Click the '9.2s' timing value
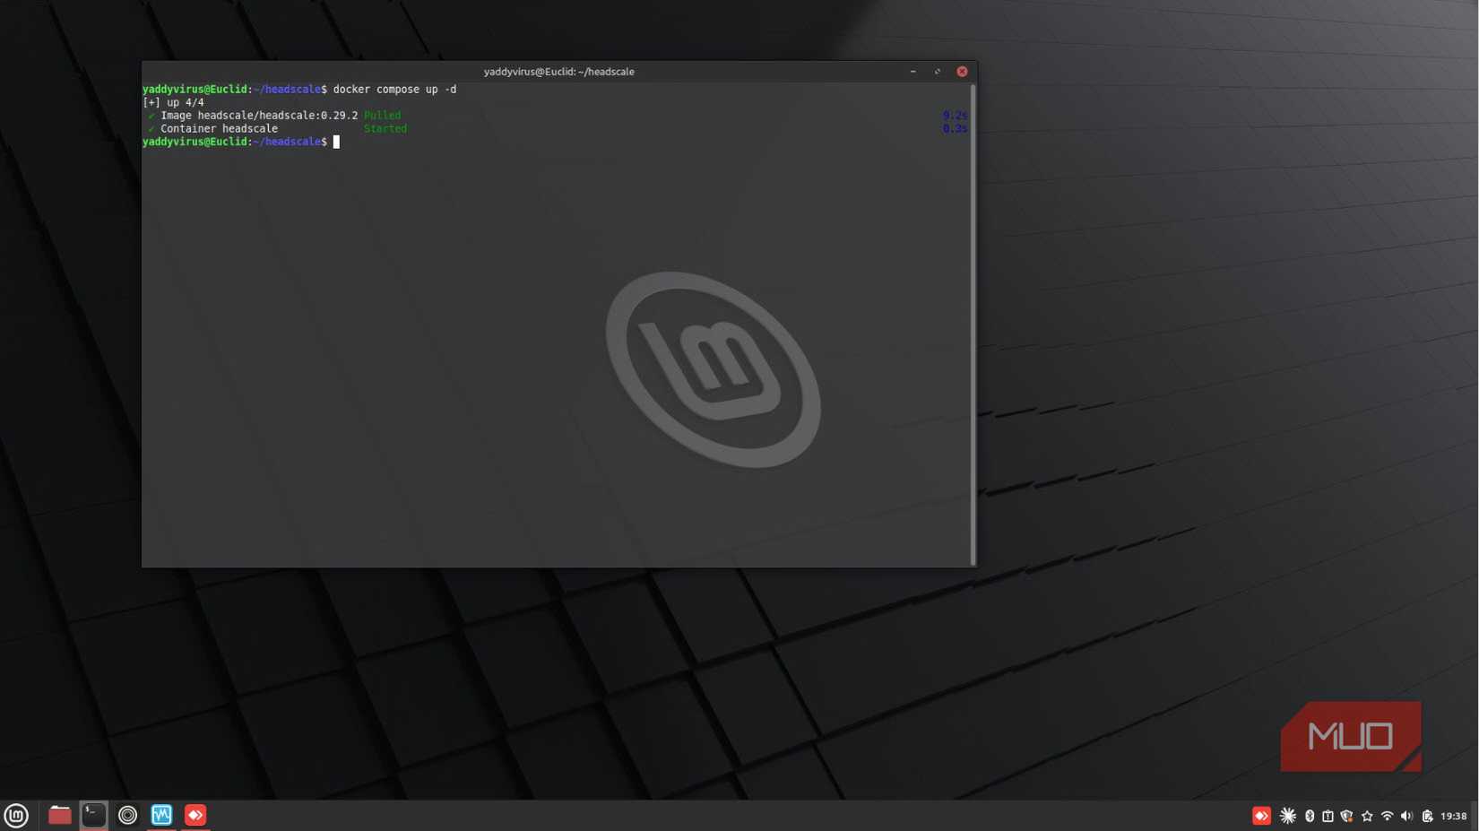This screenshot has width=1479, height=831. 955,116
